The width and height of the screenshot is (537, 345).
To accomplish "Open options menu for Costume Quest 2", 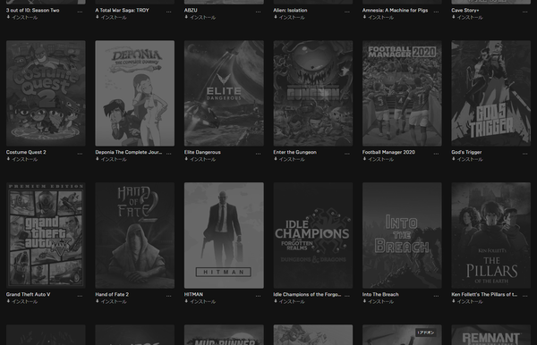I will [x=80, y=154].
